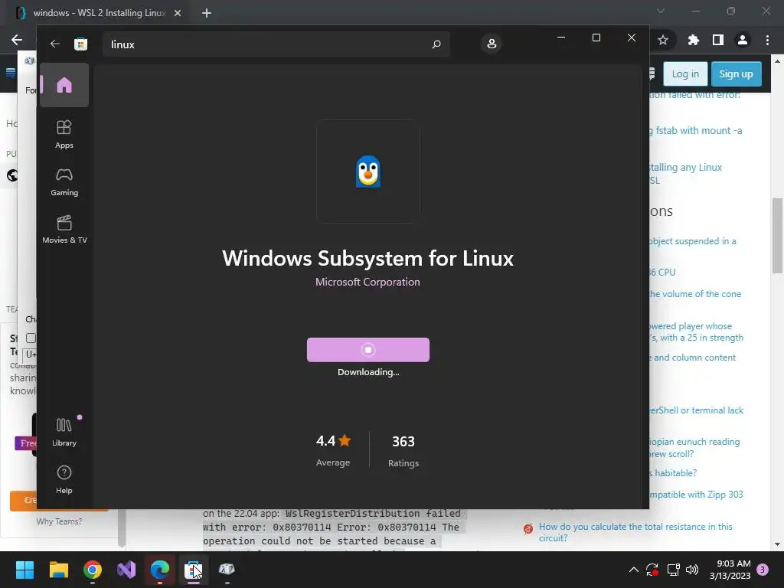Image resolution: width=784 pixels, height=588 pixels.
Task: Open 'volume of the cone' link
Action: pyautogui.click(x=695, y=294)
